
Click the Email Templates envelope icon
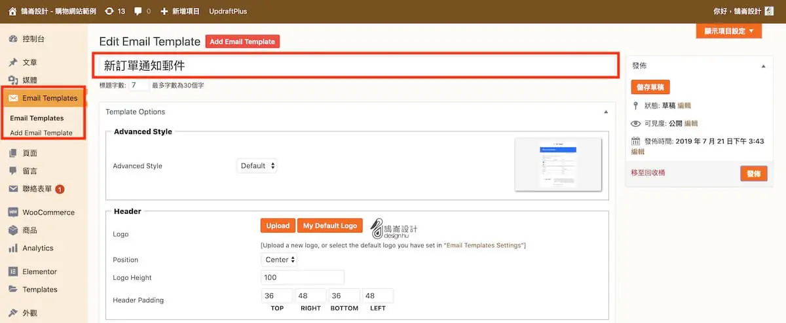pos(13,98)
